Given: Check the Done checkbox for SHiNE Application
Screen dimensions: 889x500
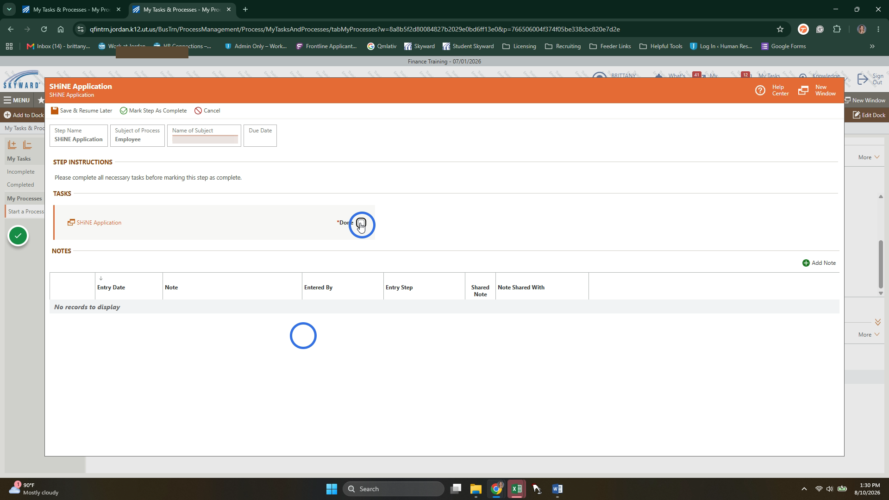Looking at the screenshot, I should coord(361,223).
